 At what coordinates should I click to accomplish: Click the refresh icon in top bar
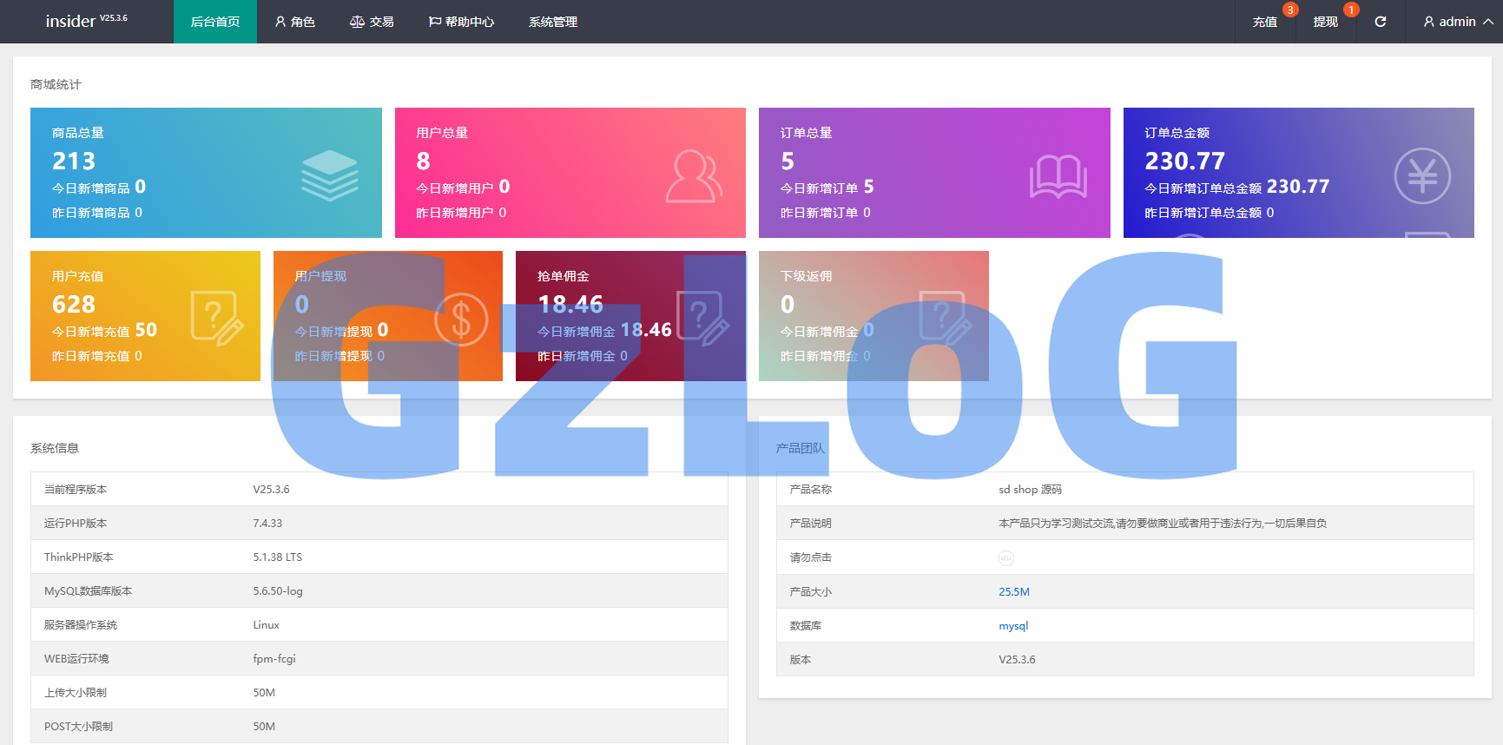pos(1380,22)
